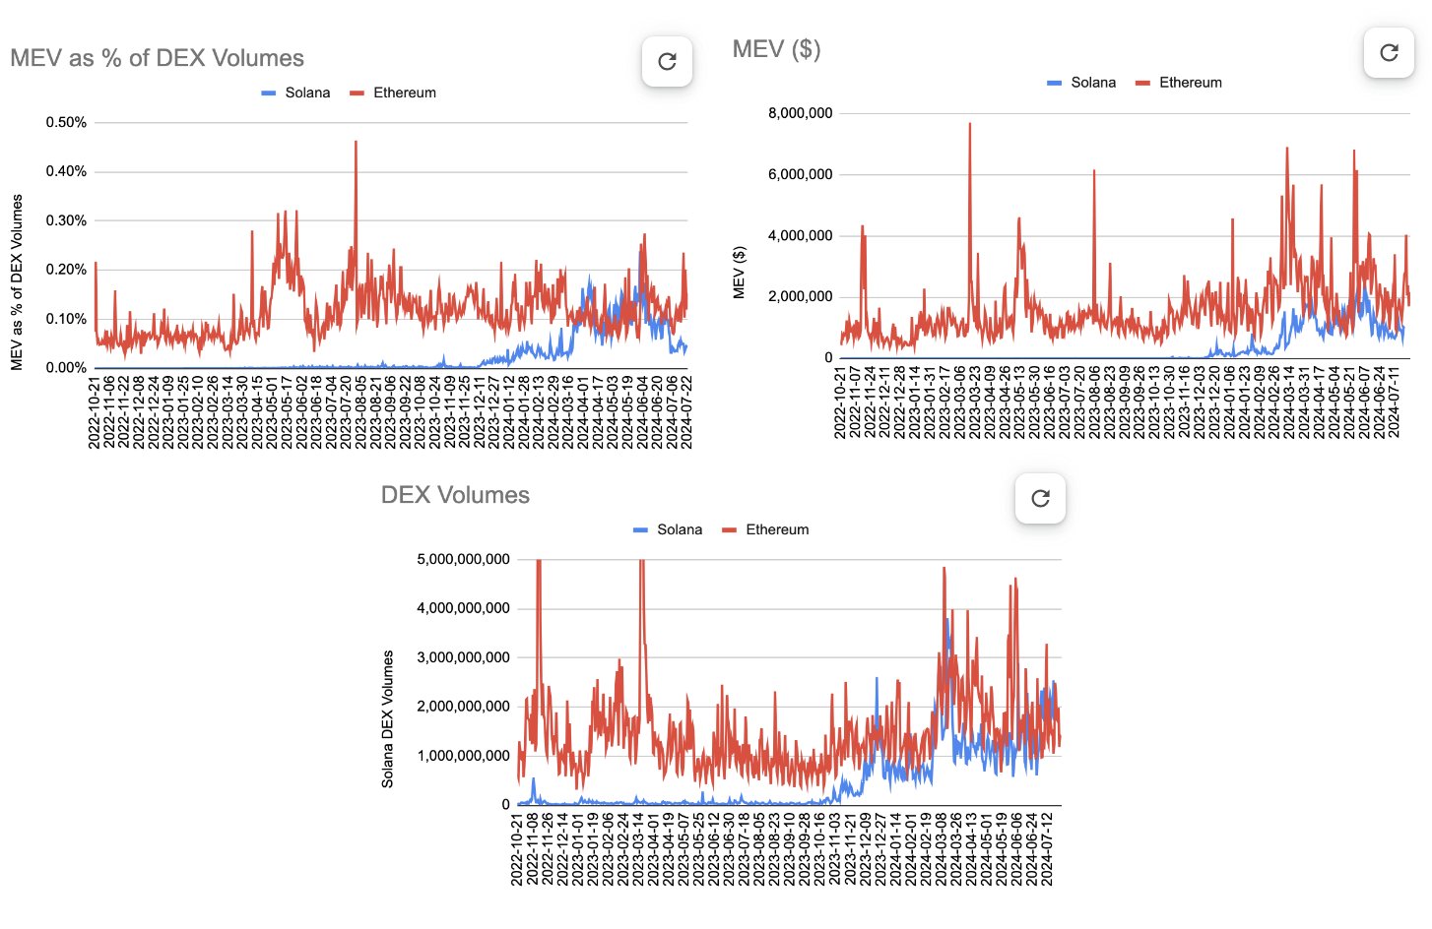Click red Ethereum legend marker in MEV ($) chart
Viewport: 1432px width, 929px height.
tap(1142, 84)
